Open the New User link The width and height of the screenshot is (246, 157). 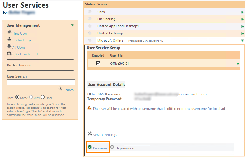coord(20,33)
